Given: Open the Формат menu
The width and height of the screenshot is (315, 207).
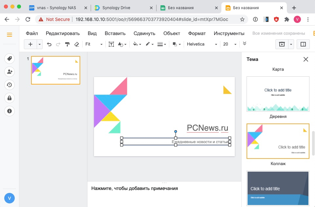Looking at the screenshot, I should (197, 33).
